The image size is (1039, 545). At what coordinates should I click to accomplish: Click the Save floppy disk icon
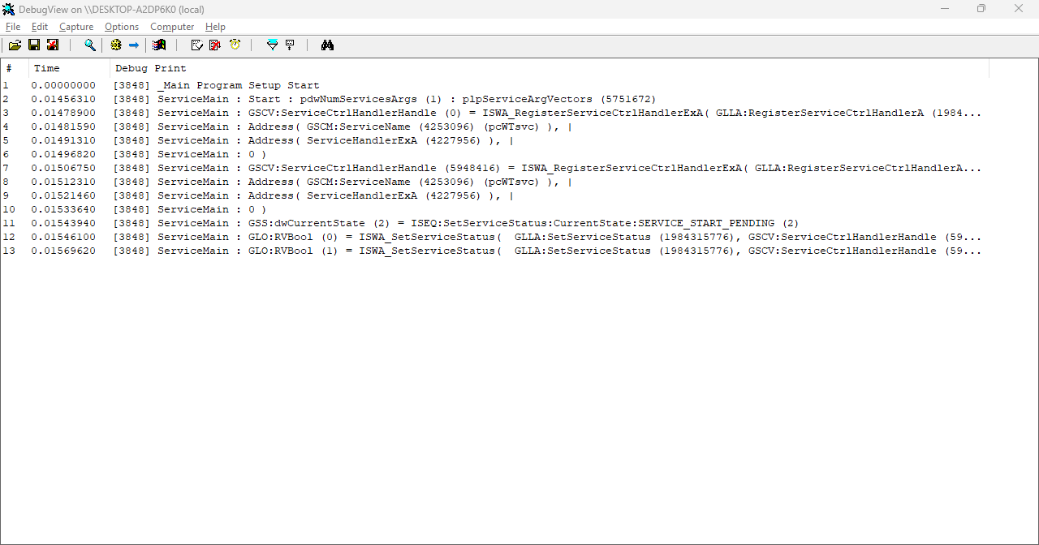click(x=34, y=45)
